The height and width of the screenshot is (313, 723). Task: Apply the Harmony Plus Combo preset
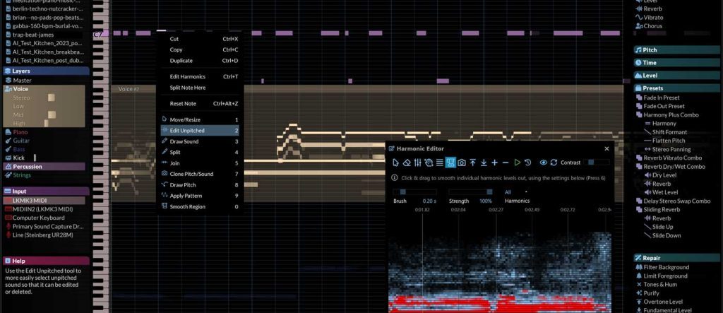coord(671,115)
